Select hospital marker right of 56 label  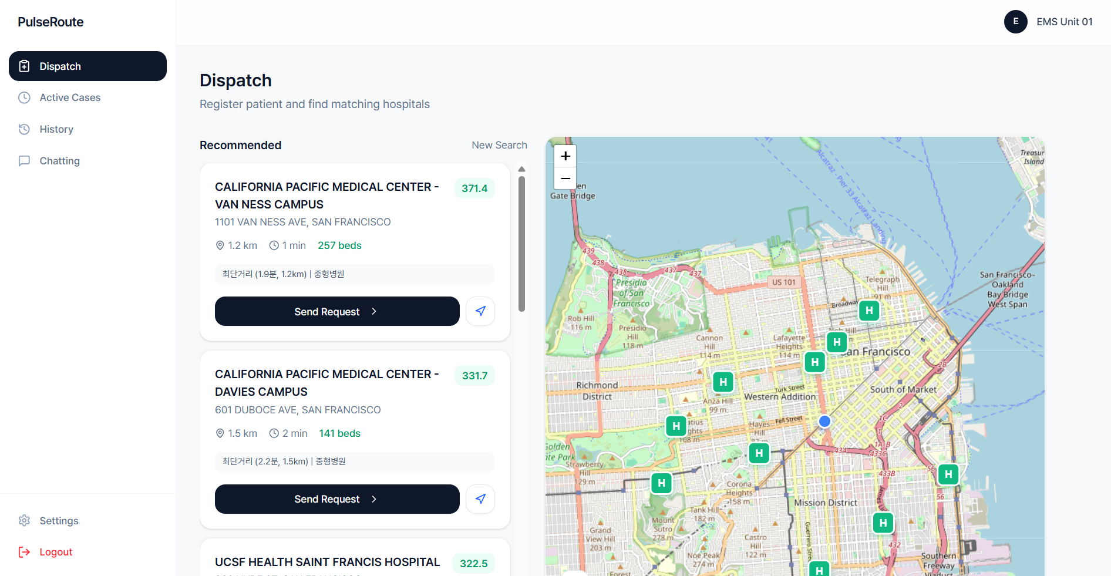[948, 474]
